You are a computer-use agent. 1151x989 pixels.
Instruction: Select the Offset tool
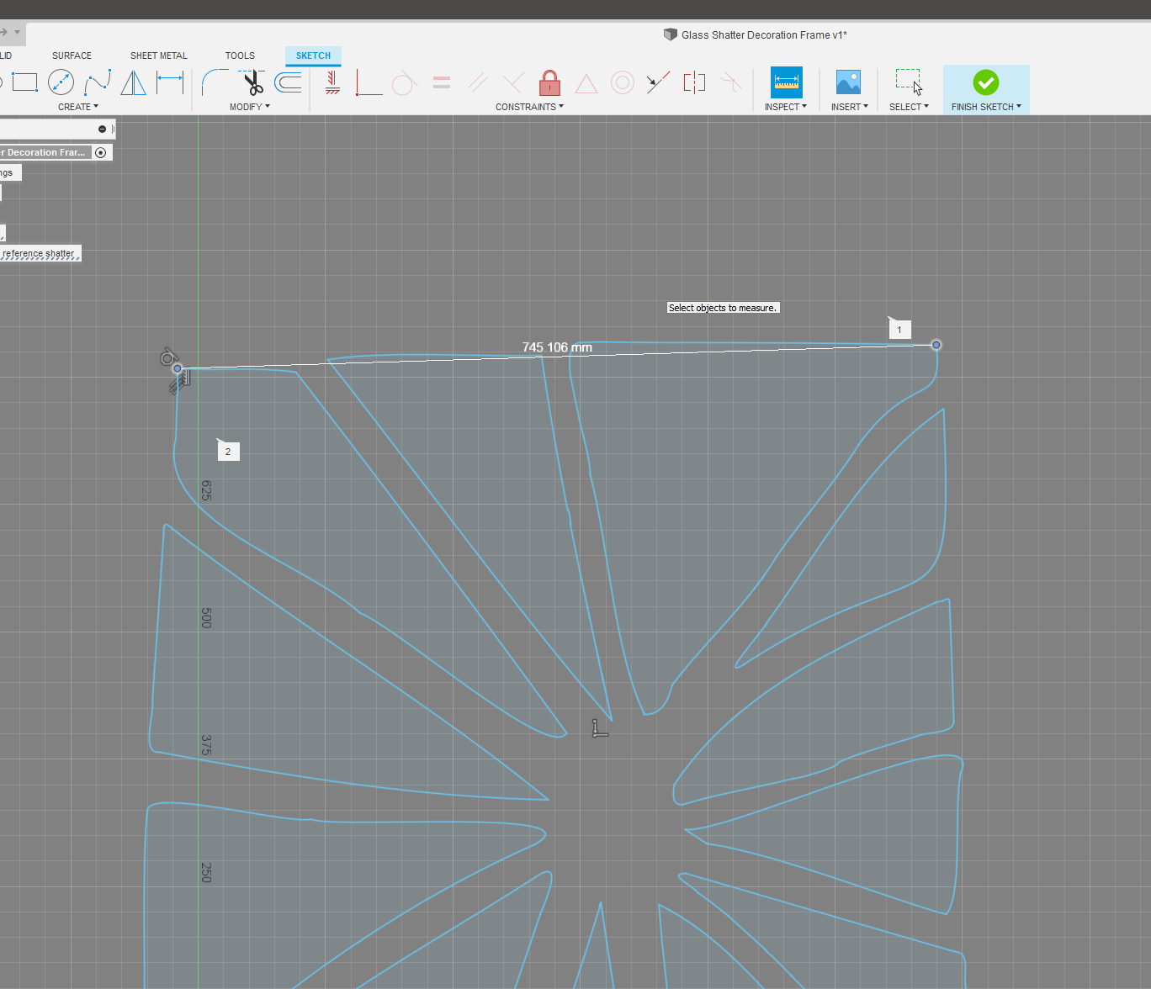tap(287, 82)
